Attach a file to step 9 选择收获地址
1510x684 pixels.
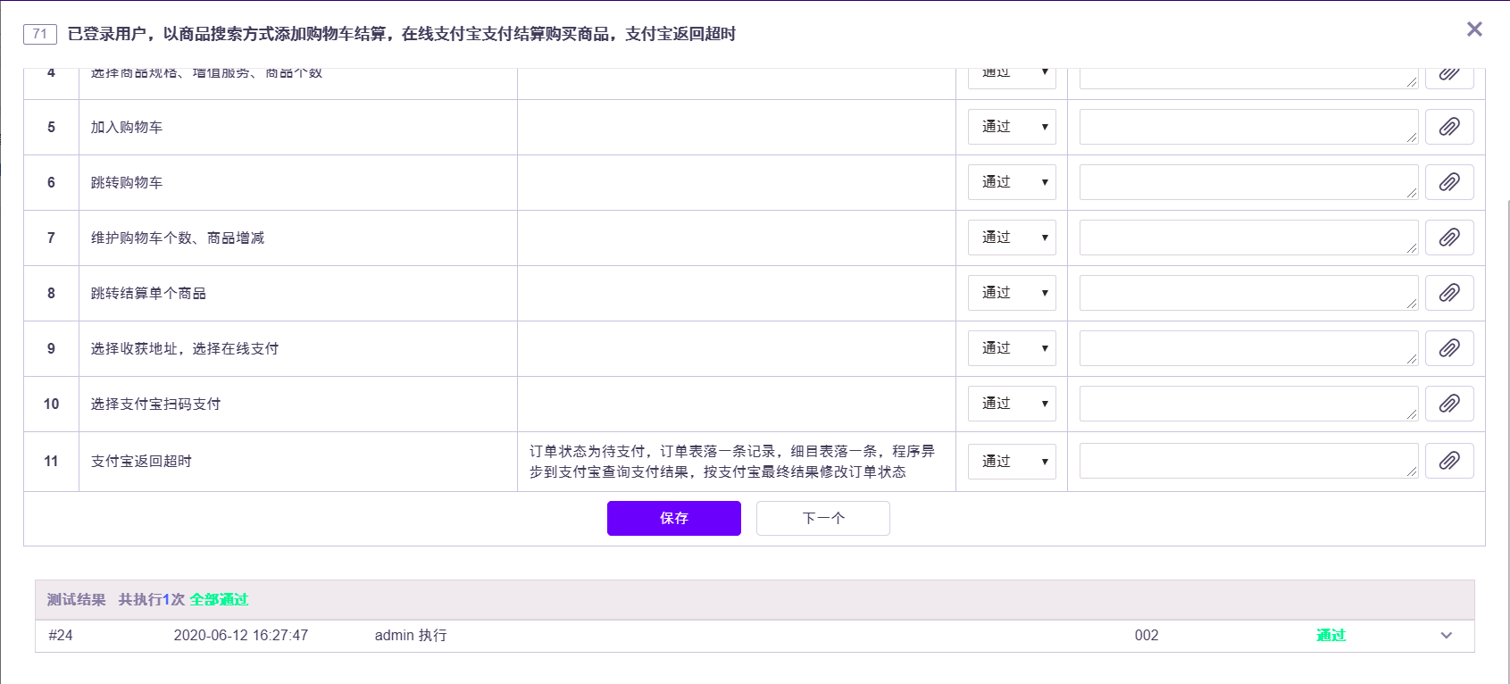point(1449,348)
